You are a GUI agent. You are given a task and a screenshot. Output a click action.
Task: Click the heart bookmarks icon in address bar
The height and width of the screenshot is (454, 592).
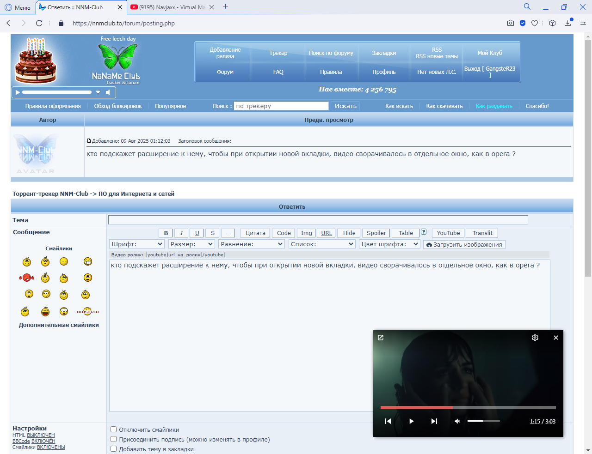point(535,23)
